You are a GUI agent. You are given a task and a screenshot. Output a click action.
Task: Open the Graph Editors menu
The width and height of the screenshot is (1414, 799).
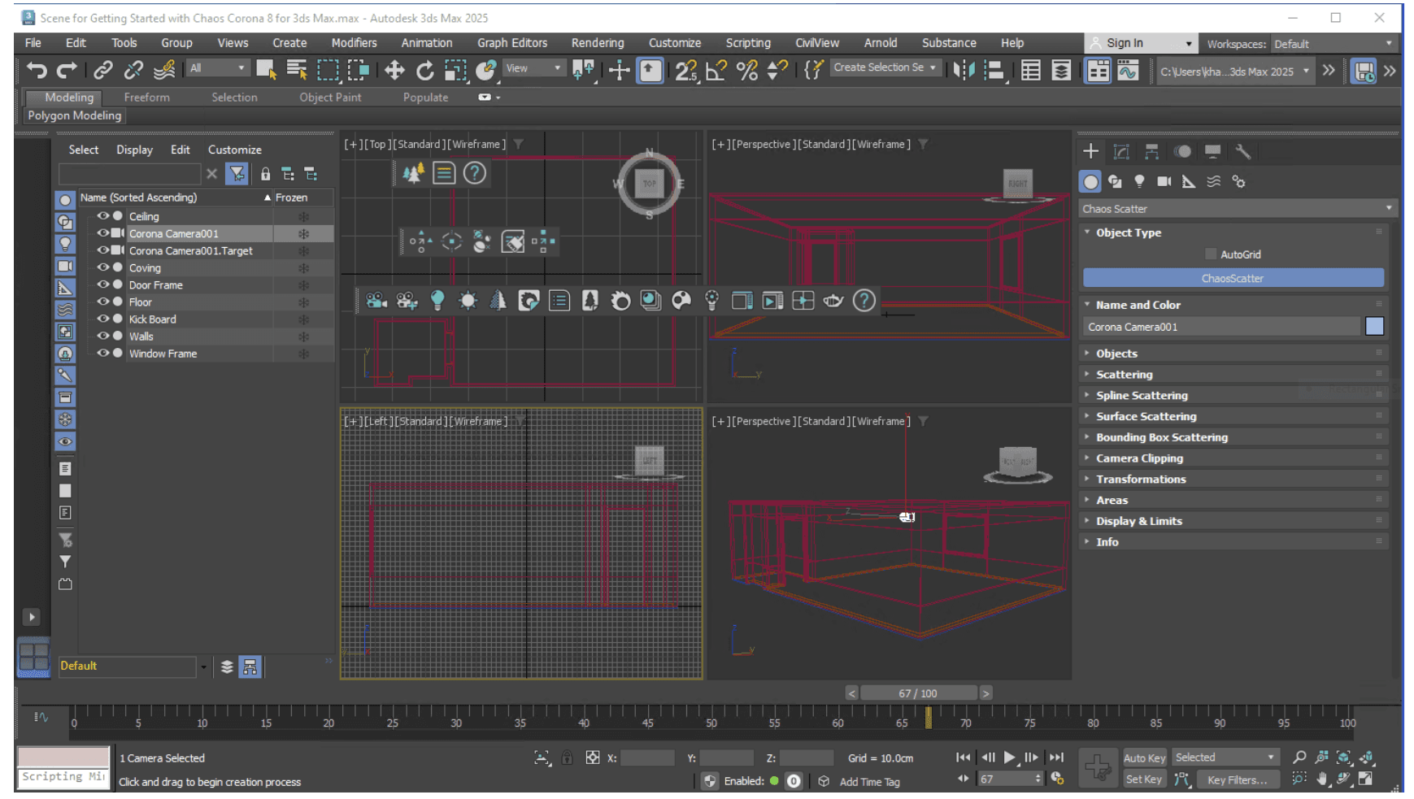512,43
